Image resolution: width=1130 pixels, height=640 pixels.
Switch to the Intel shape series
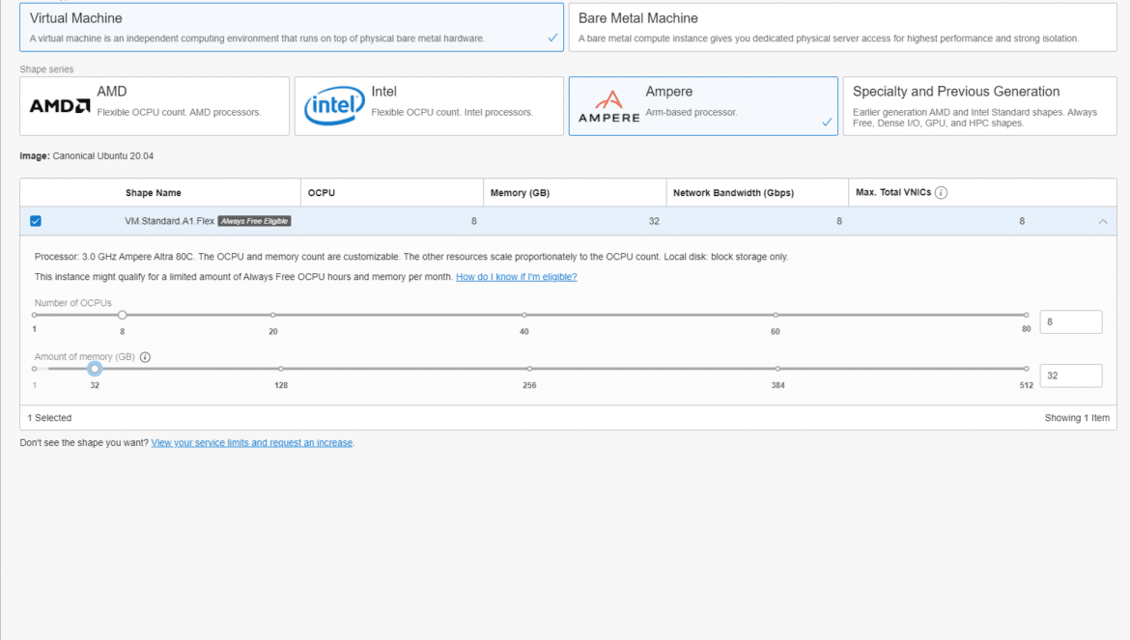coord(429,106)
